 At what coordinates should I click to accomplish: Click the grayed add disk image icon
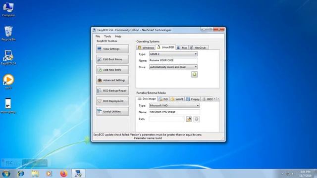point(196,119)
